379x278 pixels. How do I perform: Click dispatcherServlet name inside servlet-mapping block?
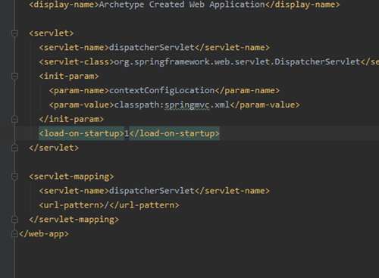(x=152, y=191)
